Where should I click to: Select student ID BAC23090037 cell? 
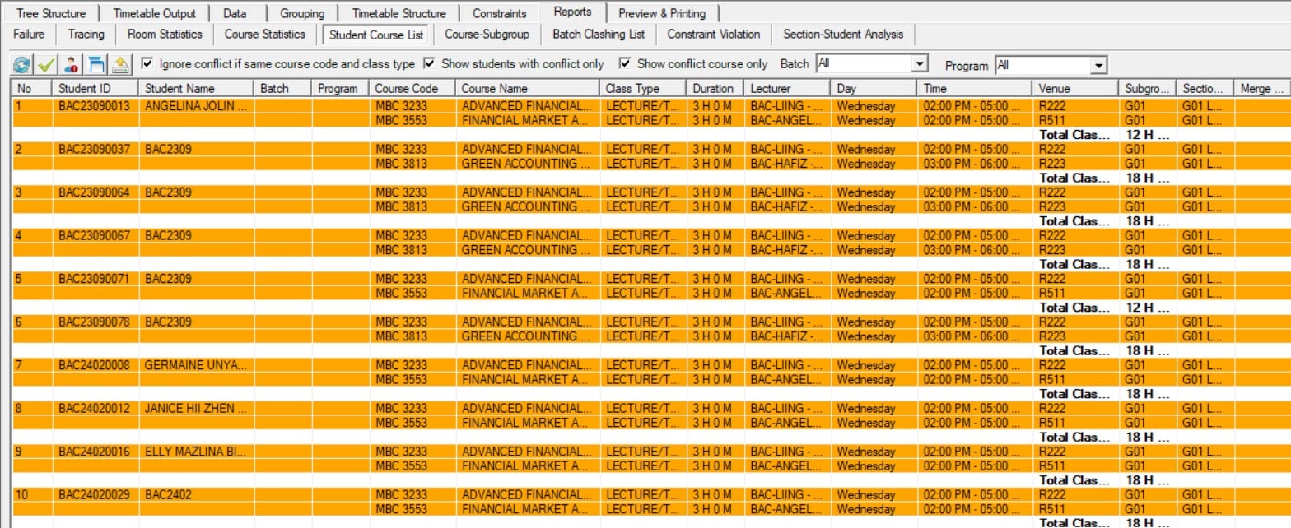(x=97, y=149)
